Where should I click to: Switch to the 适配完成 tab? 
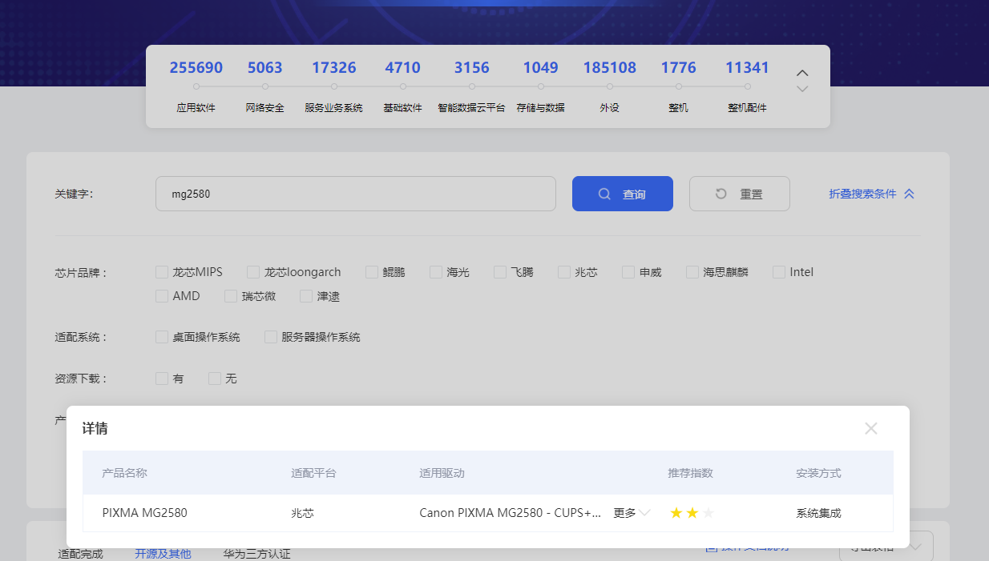pyautogui.click(x=81, y=554)
